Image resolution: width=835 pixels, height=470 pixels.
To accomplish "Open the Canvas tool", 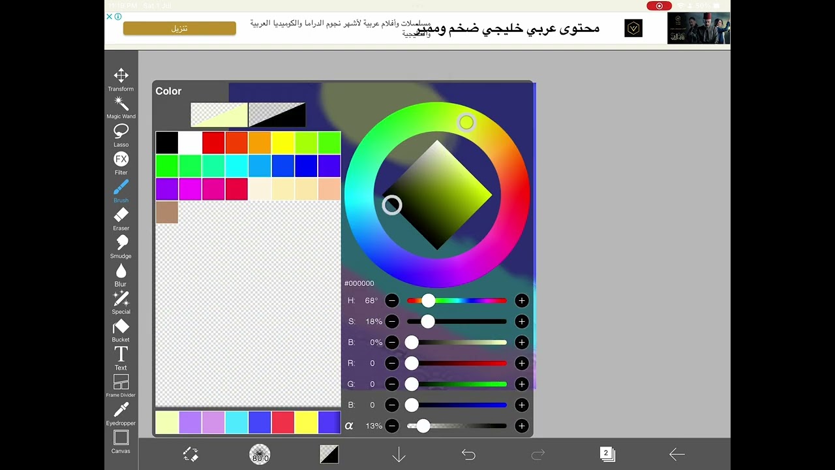I will coord(121,442).
